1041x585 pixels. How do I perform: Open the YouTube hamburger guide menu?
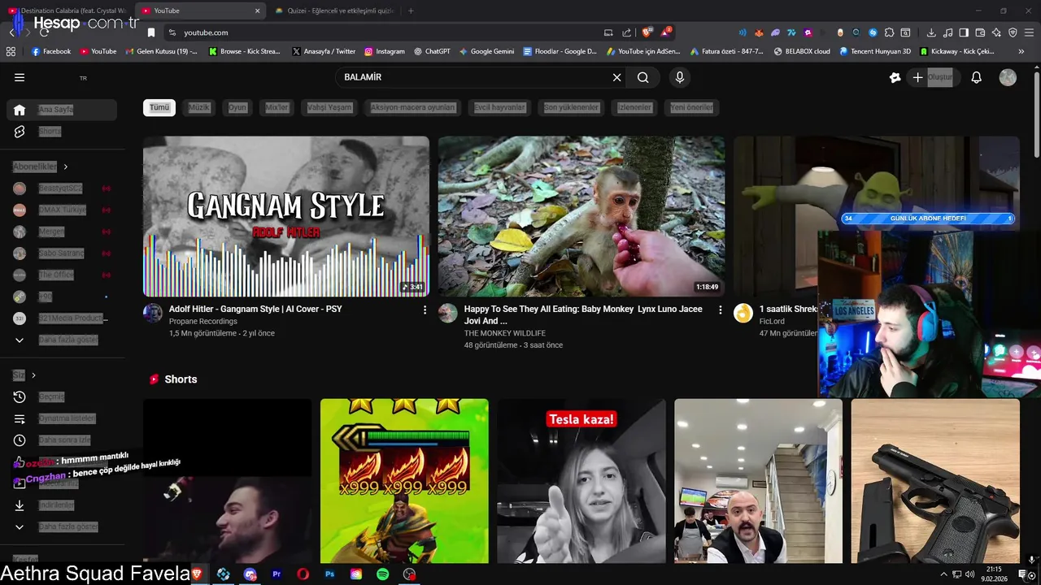[x=20, y=77]
